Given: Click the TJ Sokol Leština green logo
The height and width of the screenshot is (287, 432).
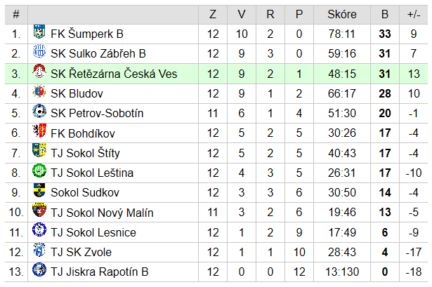Looking at the screenshot, I should (39, 171).
